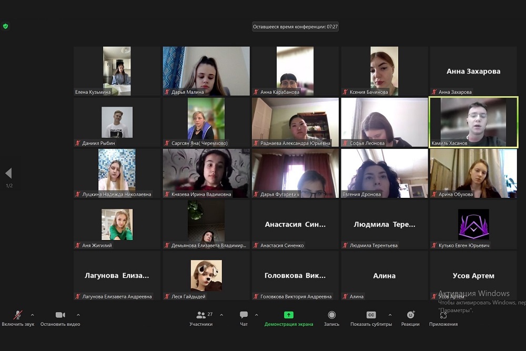Select the highlighted Камиль Хасанов video tile
526x351 pixels.
coord(473,122)
